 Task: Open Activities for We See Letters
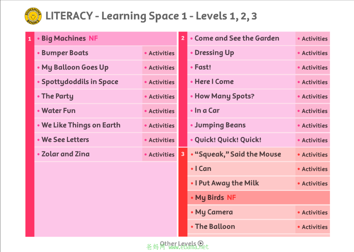coord(159,140)
